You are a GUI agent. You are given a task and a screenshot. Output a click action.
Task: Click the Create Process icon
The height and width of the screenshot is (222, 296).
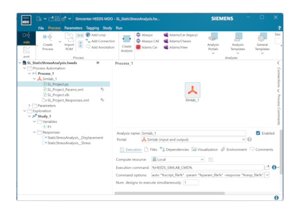[48, 37]
